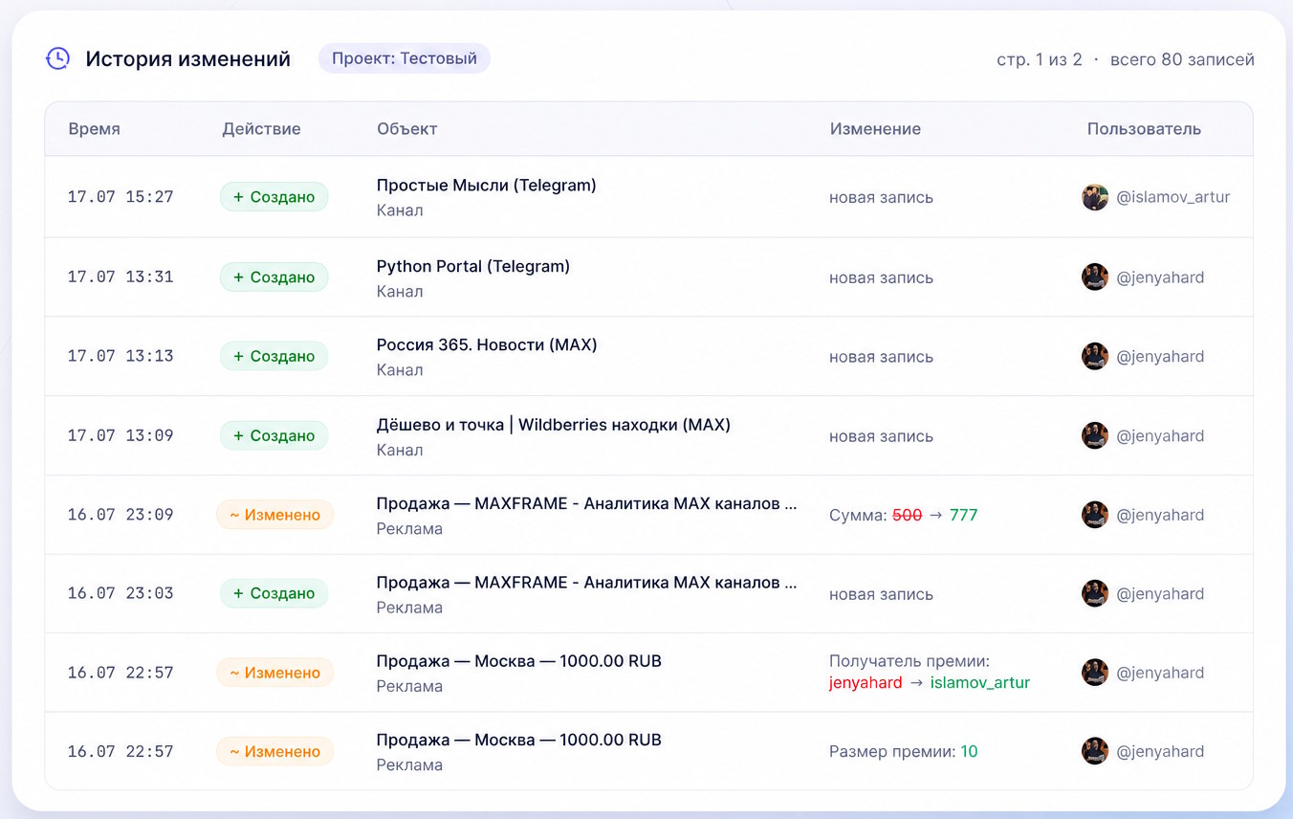Click the @islamov_artur username
This screenshot has height=819, width=1293.
[1173, 197]
